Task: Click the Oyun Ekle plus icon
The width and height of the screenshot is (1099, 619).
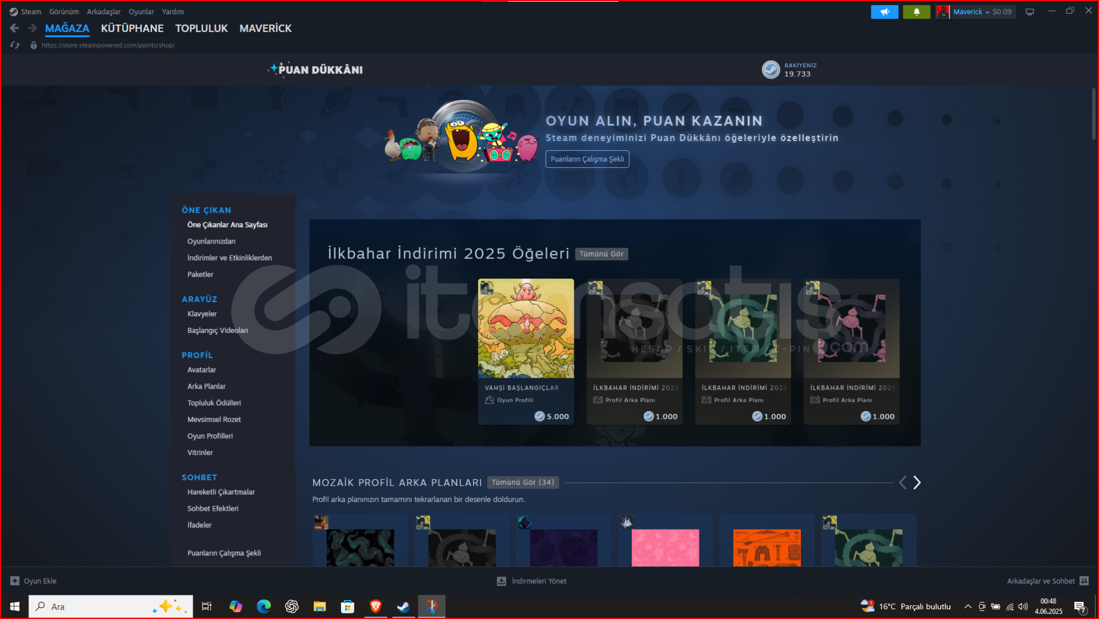Action: coord(15,581)
